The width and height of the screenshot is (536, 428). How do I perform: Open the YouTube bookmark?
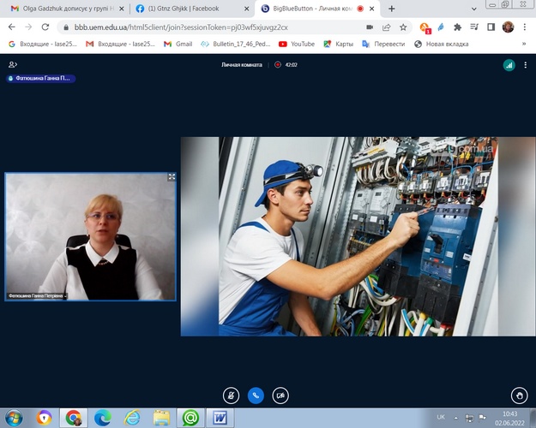(x=297, y=43)
